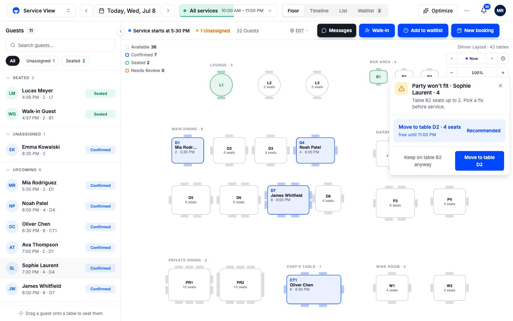Filter guests by Seated
The height and width of the screenshot is (321, 513).
[x=76, y=61]
